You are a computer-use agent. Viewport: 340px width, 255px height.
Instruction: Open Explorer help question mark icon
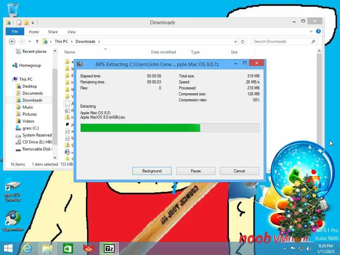pos(318,32)
